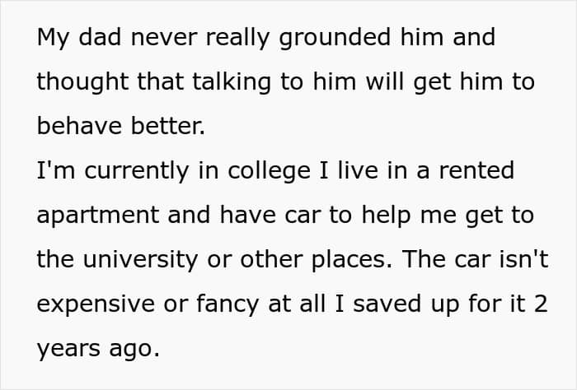
Task: Click on the word "college"
Action: [246, 170]
